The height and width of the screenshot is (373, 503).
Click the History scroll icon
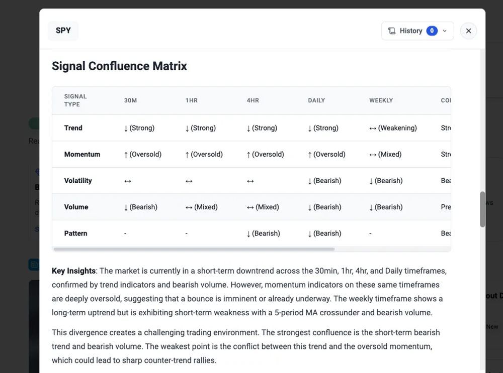point(392,31)
